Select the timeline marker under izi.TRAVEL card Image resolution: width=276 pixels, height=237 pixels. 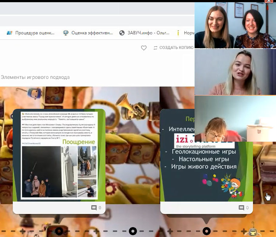(207, 231)
